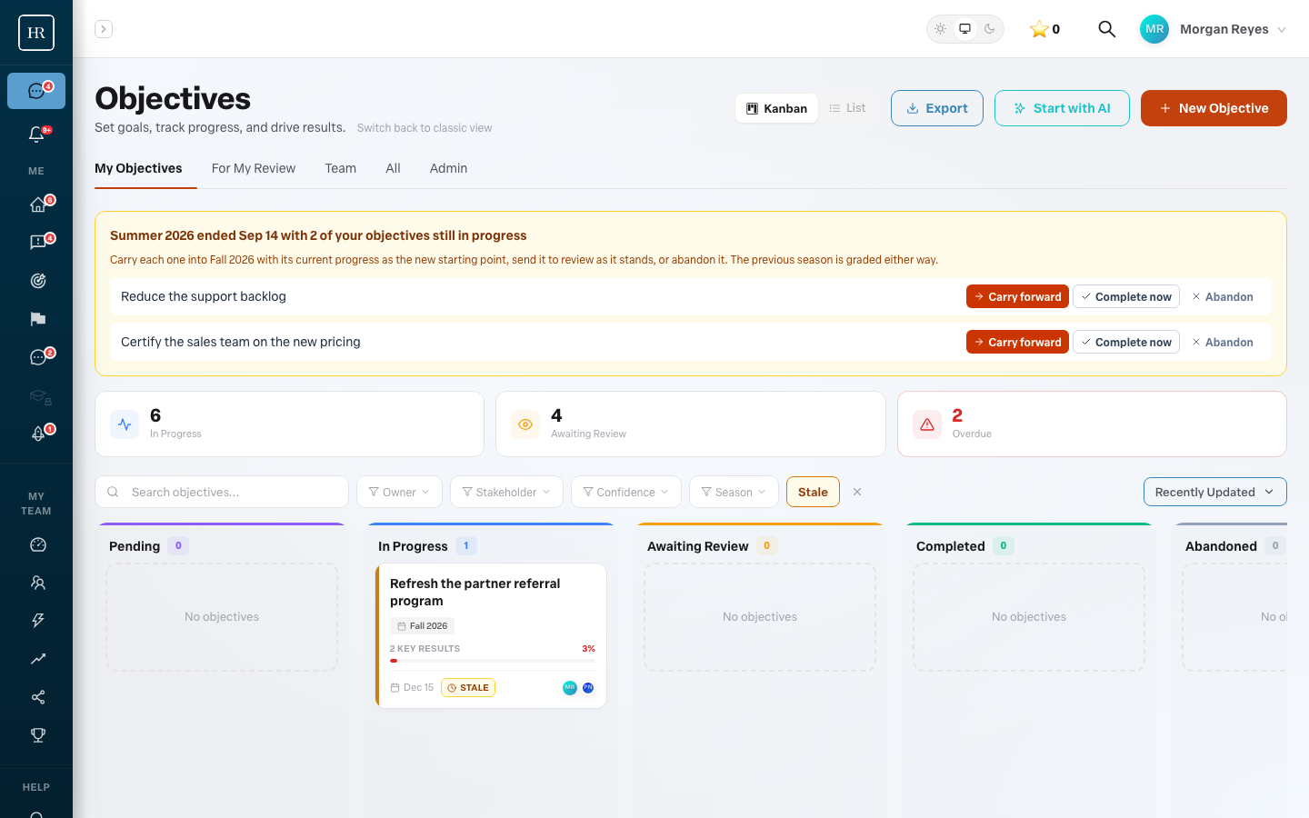Screen dimensions: 1309x818
Task: Switch to light theme sun toggle
Action: click(941, 29)
